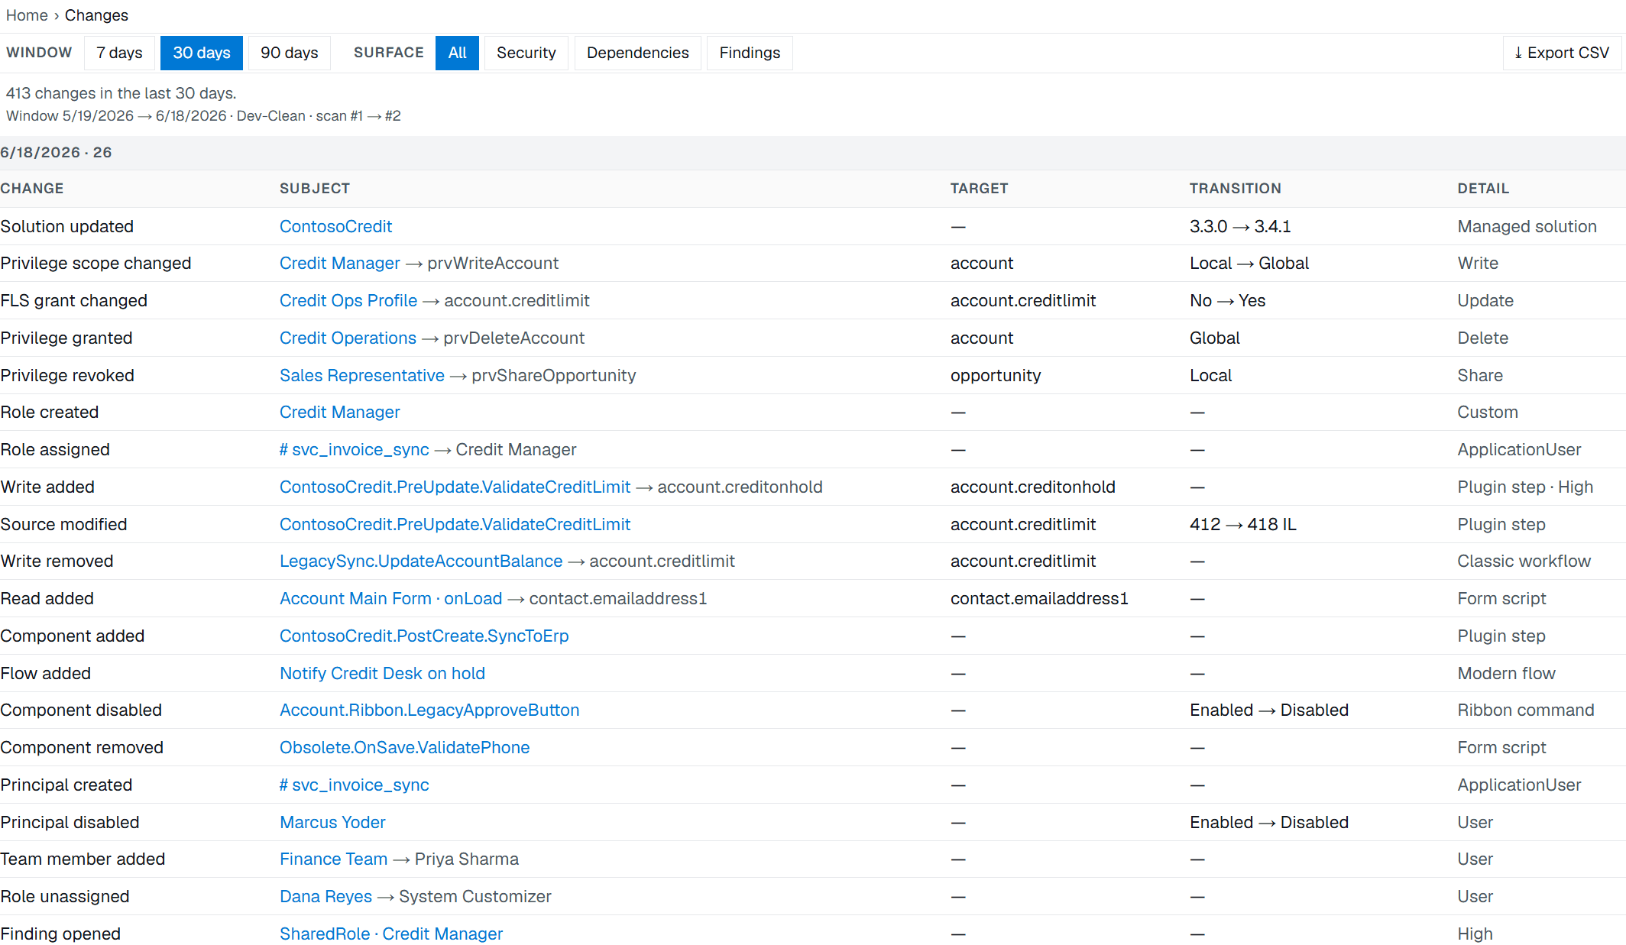
Task: Click the 412 → 418 IL transition cell
Action: pyautogui.click(x=1243, y=524)
